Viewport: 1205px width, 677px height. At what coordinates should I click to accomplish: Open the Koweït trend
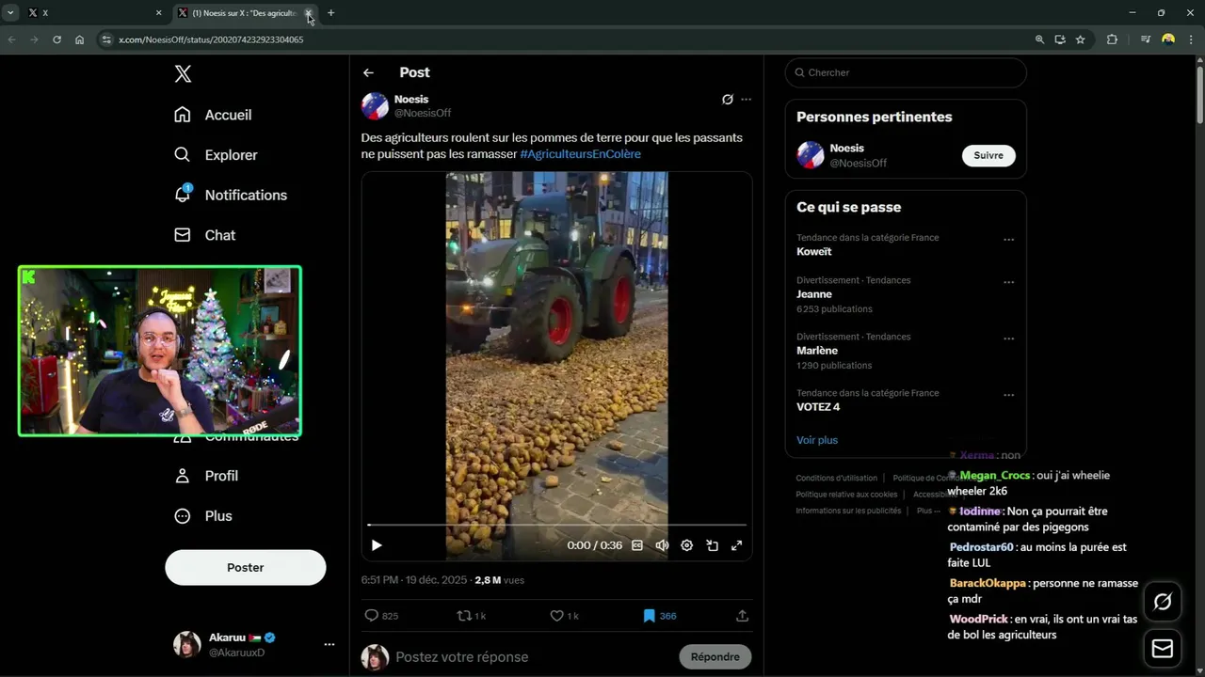(x=813, y=251)
